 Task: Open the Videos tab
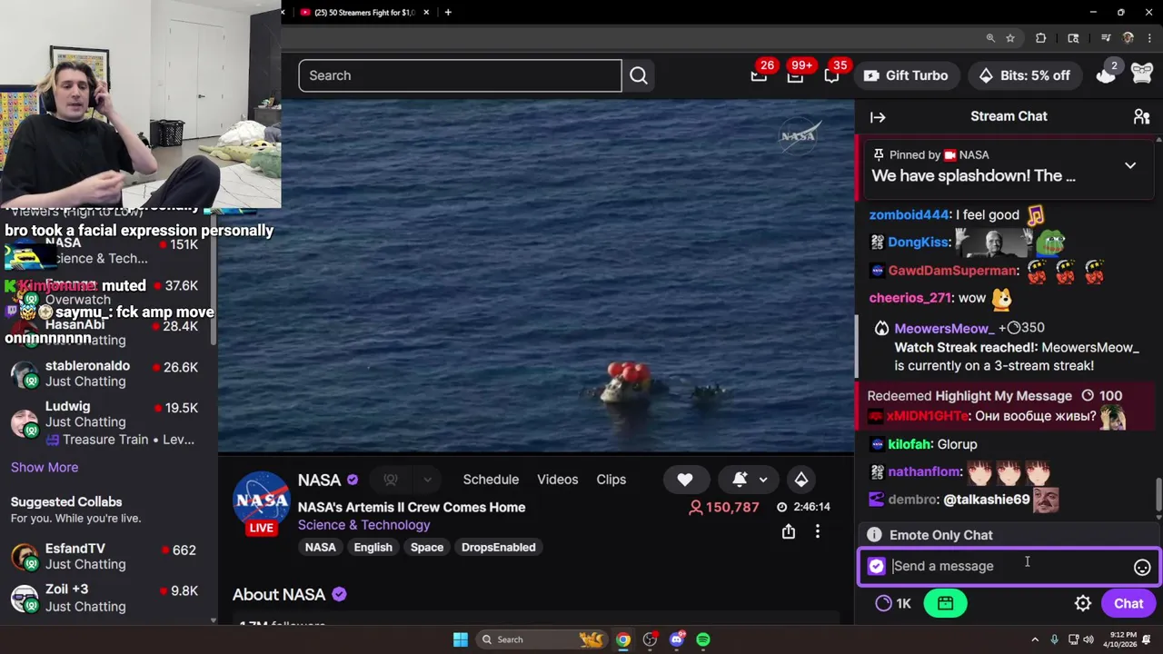point(557,480)
